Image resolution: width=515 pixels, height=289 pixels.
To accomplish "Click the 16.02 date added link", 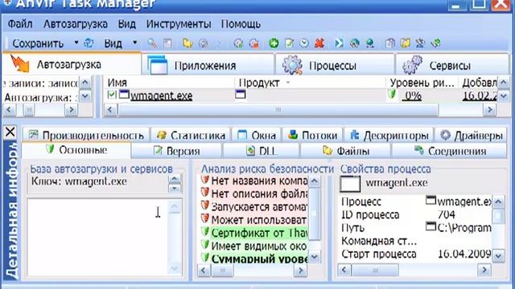I will tap(480, 96).
